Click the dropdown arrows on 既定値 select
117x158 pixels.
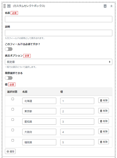[110, 62]
